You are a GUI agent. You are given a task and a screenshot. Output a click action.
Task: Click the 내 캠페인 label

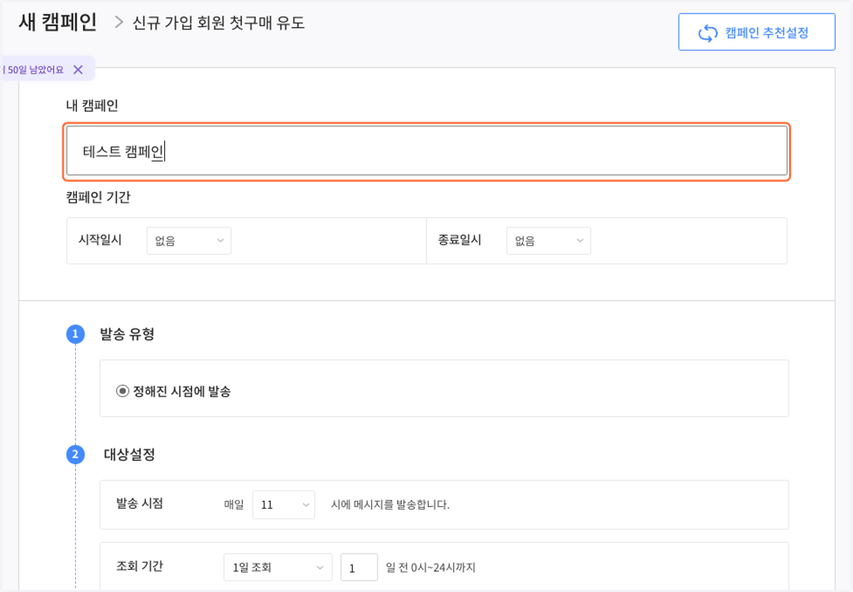pyautogui.click(x=92, y=106)
